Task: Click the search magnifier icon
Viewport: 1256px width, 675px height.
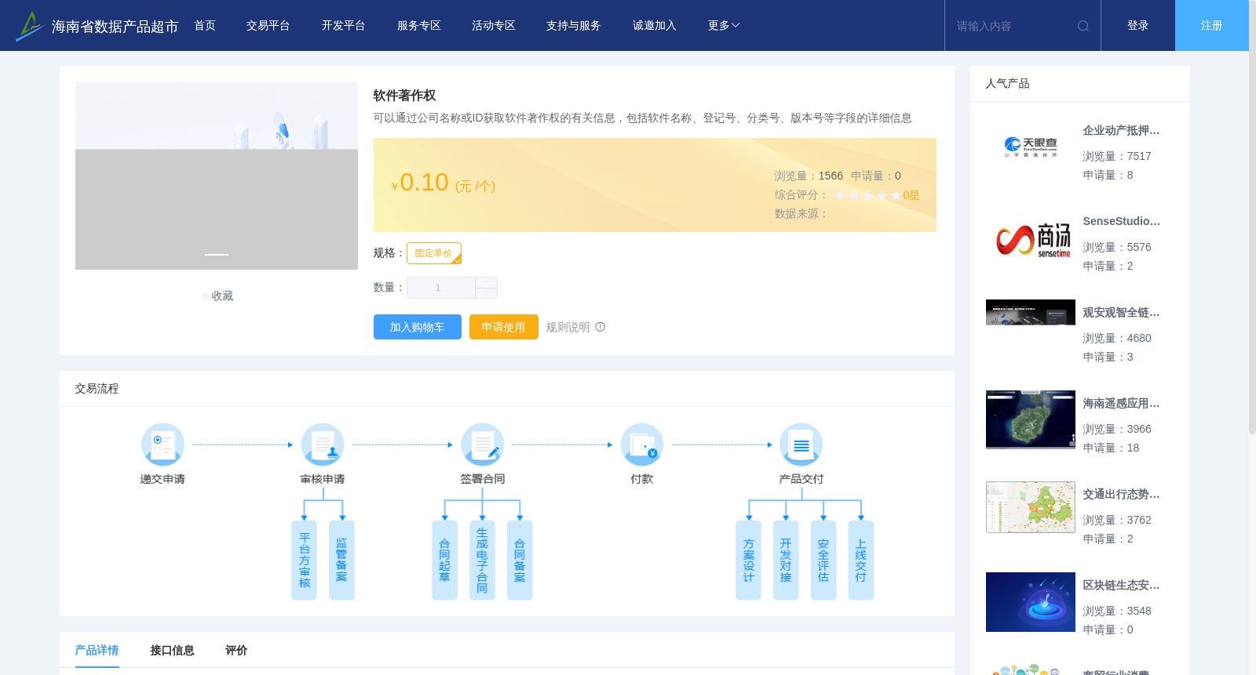Action: 1083,26
